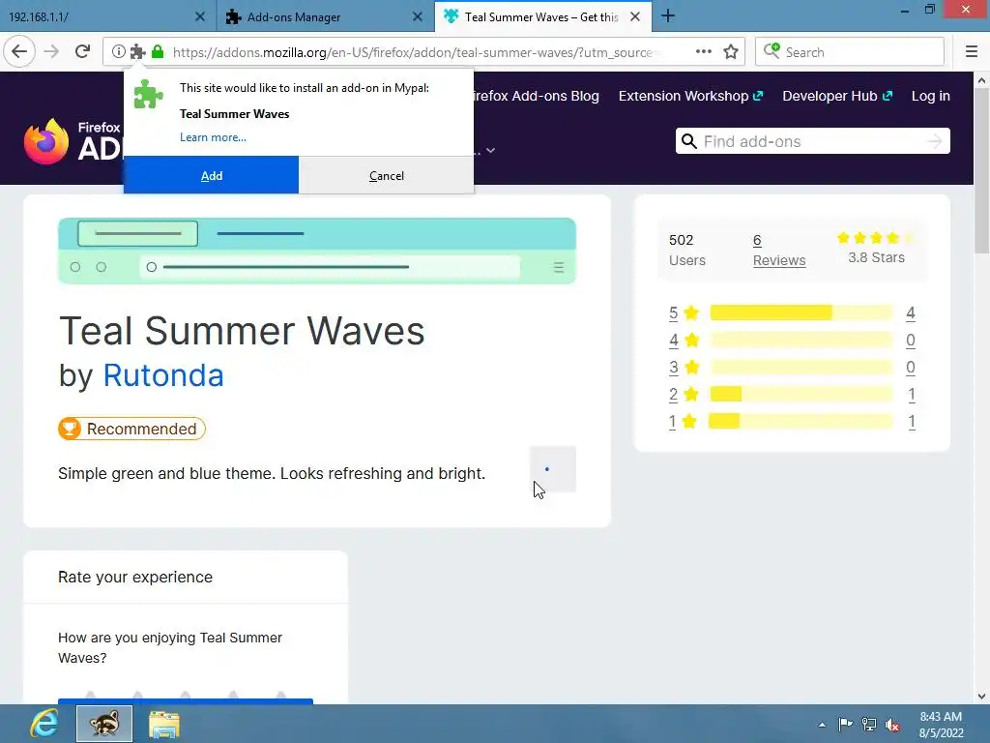Click the 3.8 Stars rating stars

[x=876, y=238]
